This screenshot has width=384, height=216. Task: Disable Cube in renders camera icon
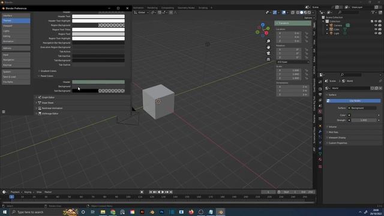(380, 29)
